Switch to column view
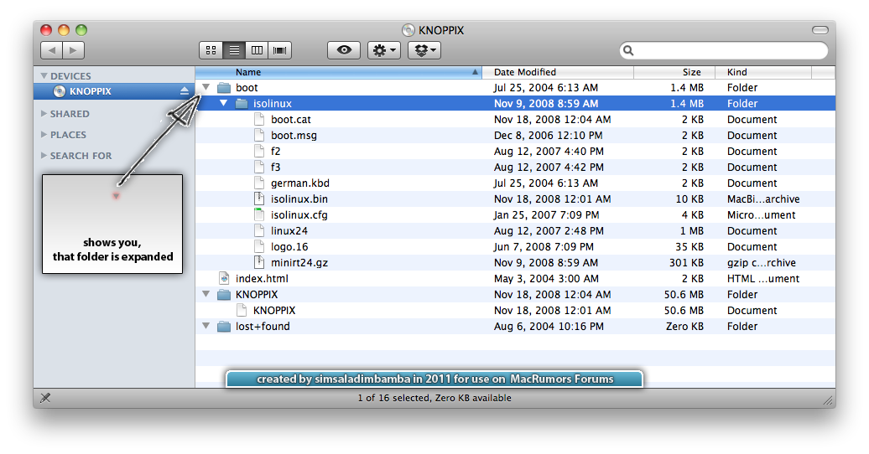Image resolution: width=869 pixels, height=454 pixels. [x=257, y=50]
